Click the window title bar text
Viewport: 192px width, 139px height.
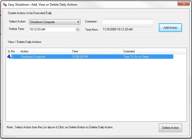pyautogui.click(x=43, y=5)
